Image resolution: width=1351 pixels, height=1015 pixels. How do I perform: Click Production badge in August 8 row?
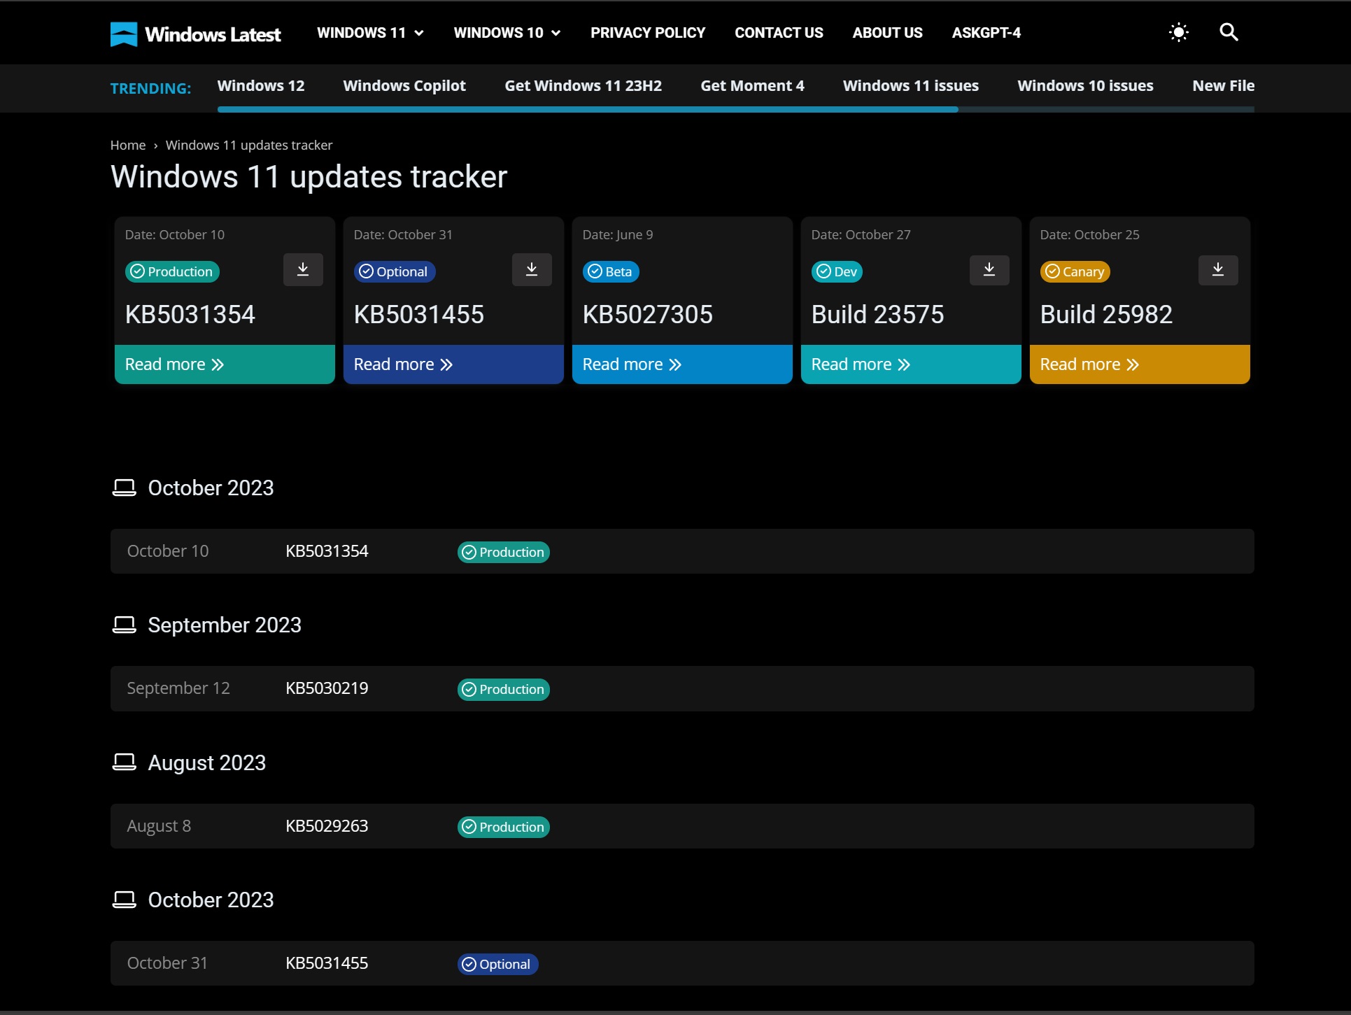point(504,827)
